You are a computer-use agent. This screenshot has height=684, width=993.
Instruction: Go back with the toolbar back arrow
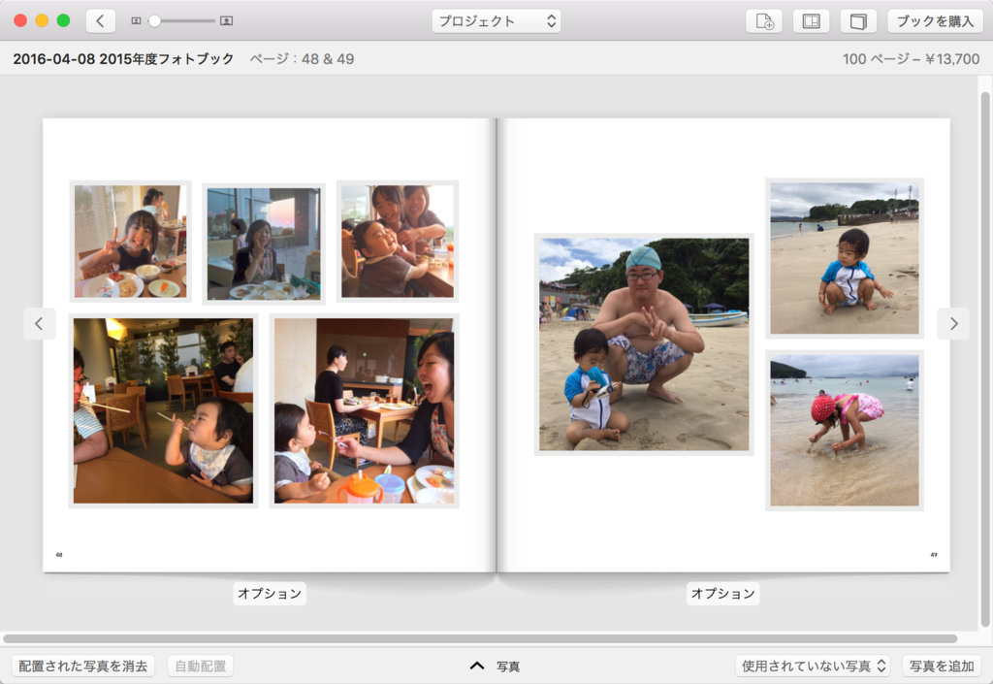click(100, 21)
